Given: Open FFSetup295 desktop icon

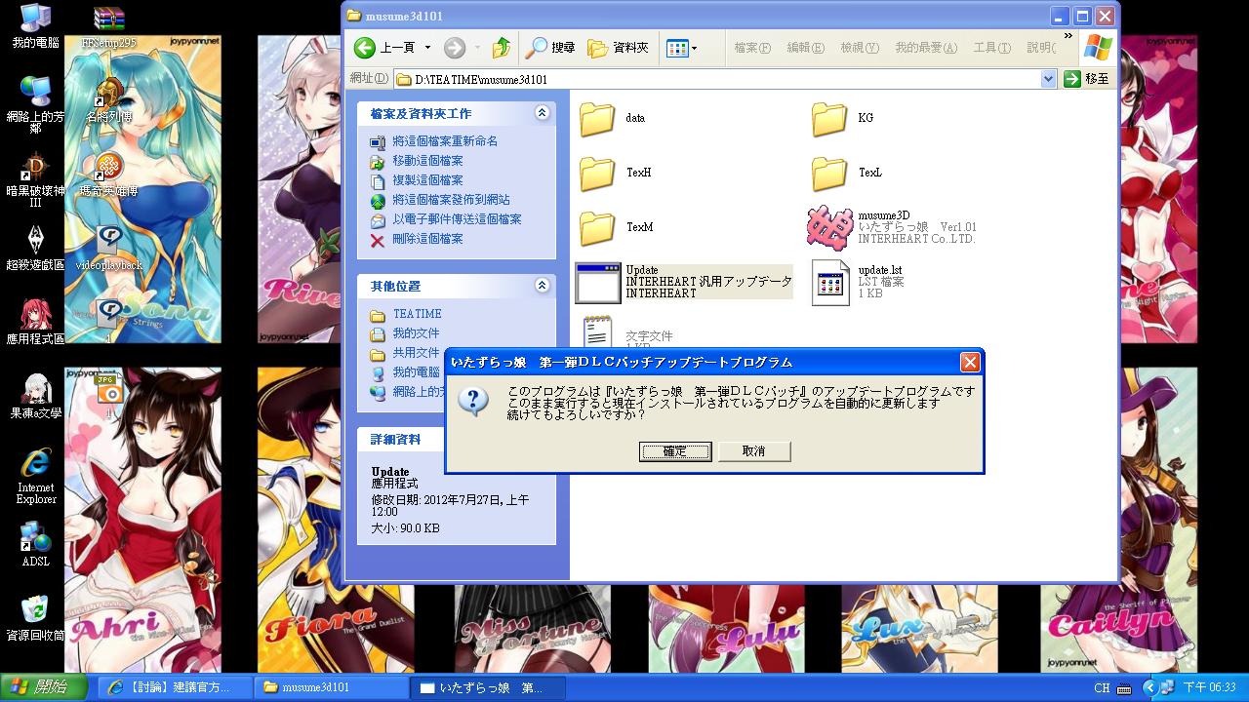Looking at the screenshot, I should (x=108, y=26).
